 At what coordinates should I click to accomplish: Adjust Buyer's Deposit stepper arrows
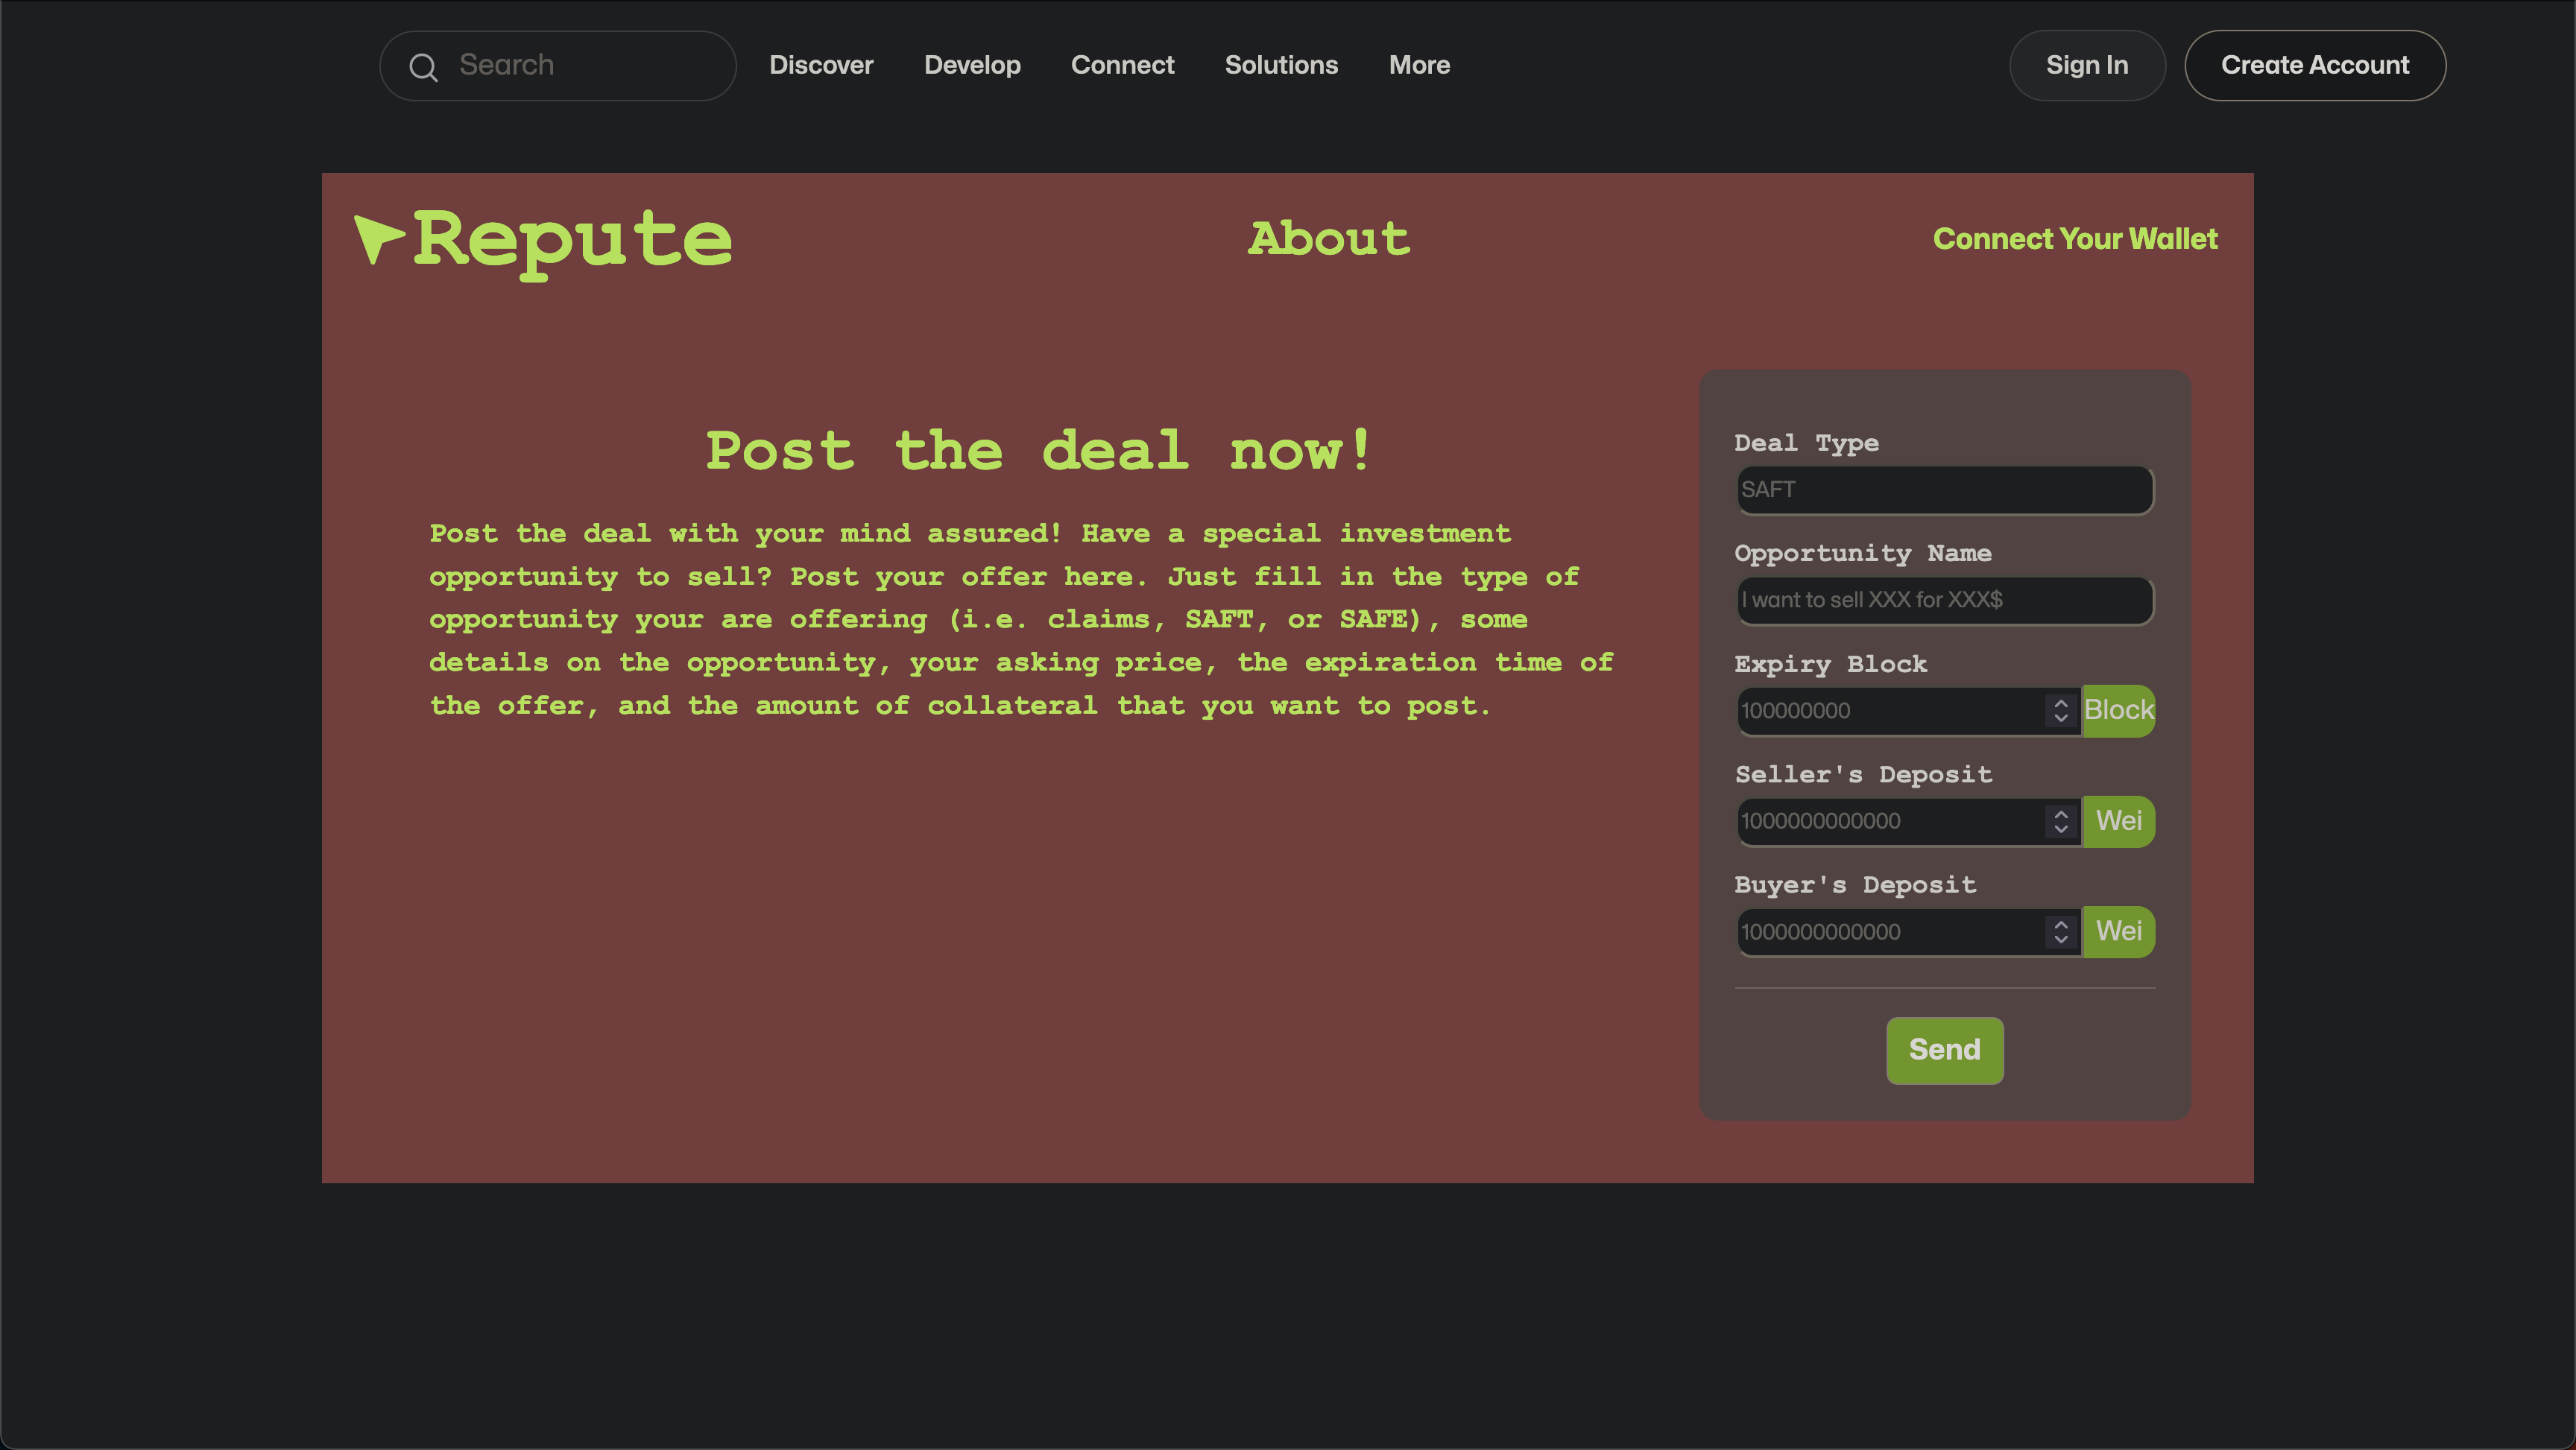tap(2060, 932)
